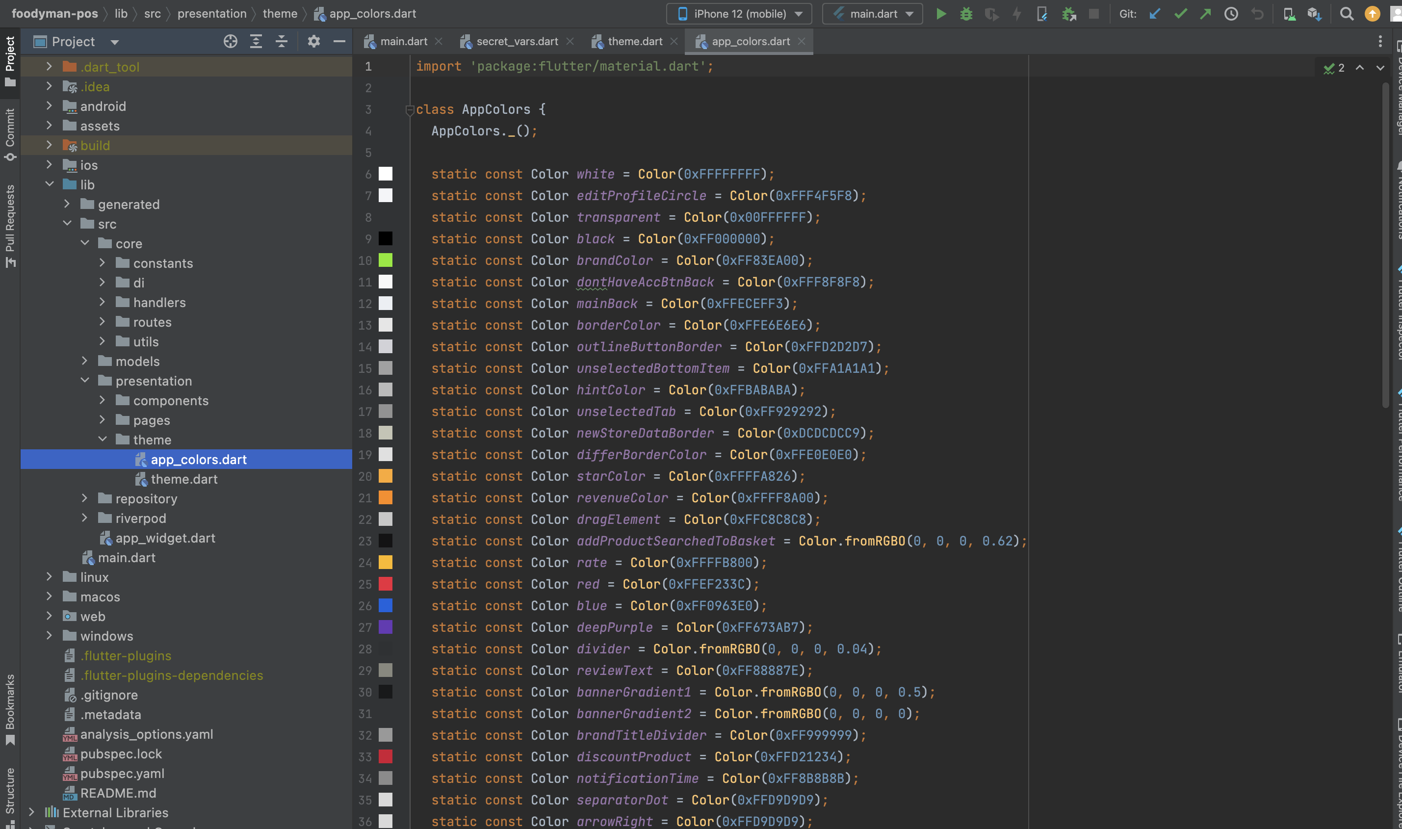The width and height of the screenshot is (1402, 829).
Task: Close the theme.dart tab
Action: click(674, 41)
